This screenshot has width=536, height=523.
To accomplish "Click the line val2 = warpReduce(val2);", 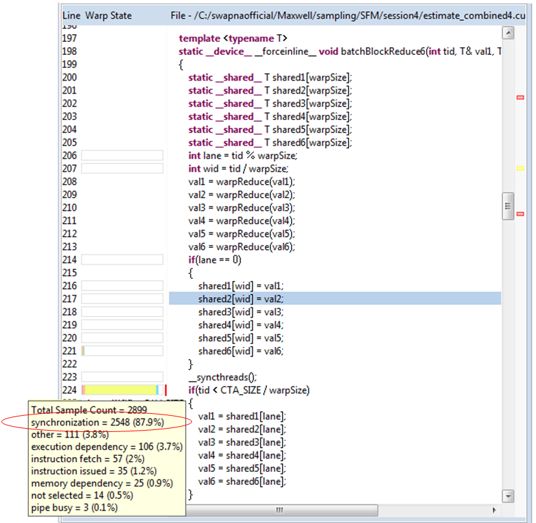I will pos(241,194).
